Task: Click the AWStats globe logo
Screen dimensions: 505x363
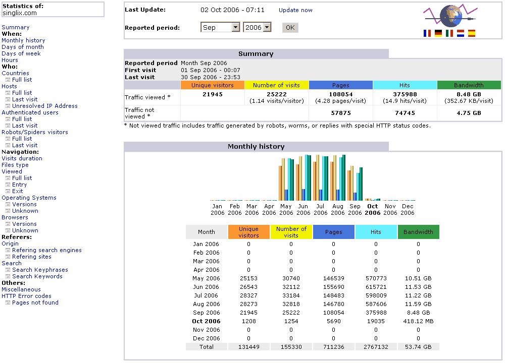Action: (450, 16)
